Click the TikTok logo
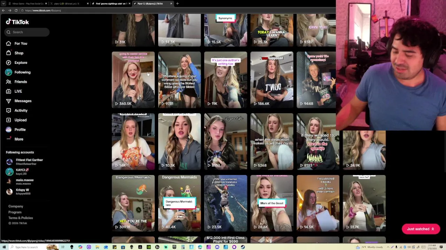Screen dimensions: 446x250 [17, 22]
